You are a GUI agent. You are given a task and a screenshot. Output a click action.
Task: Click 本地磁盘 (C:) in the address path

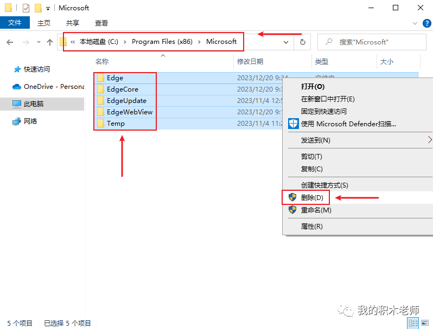(99, 42)
